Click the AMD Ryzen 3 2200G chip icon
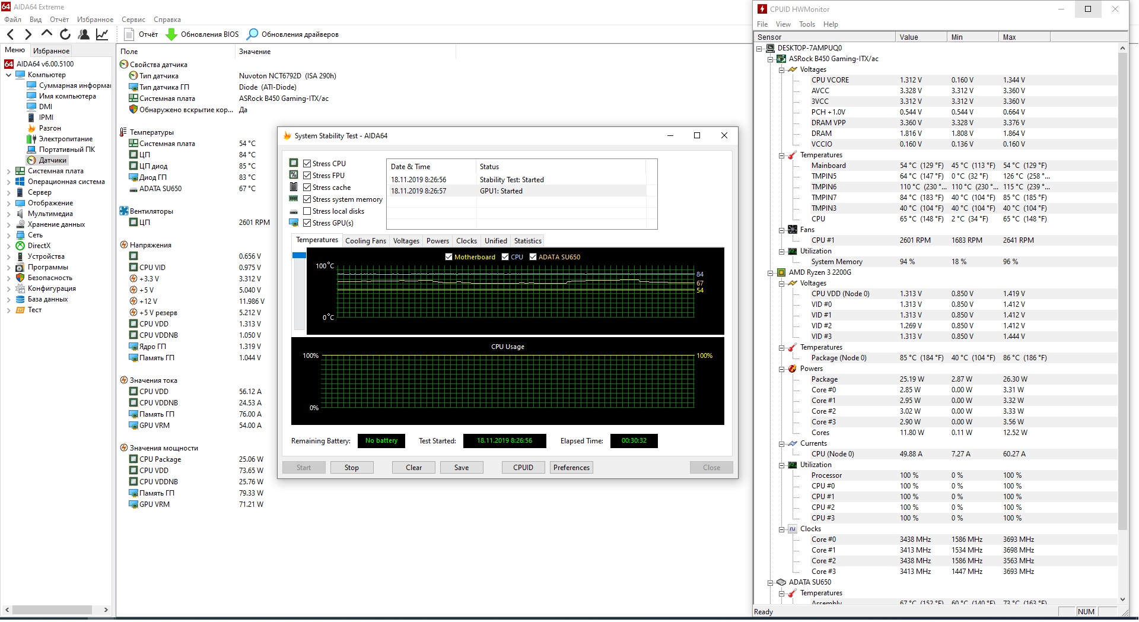 click(x=781, y=272)
